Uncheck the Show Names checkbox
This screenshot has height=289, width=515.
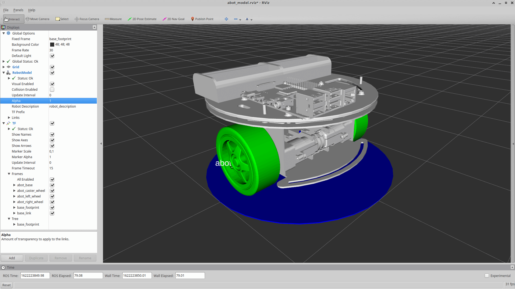[52, 135]
